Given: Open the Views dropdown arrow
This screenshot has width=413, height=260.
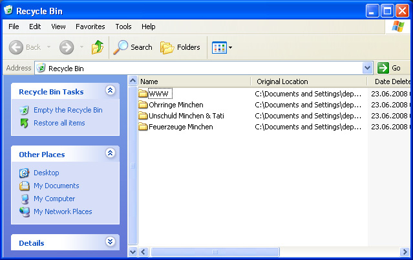Looking at the screenshot, I should [230, 47].
